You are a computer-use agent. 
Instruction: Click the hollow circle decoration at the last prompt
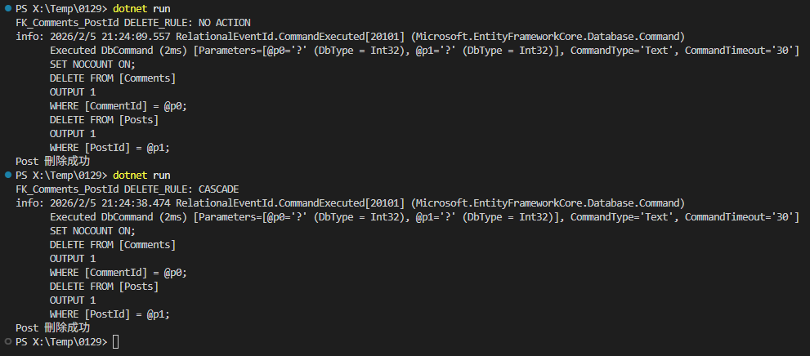[x=7, y=341]
